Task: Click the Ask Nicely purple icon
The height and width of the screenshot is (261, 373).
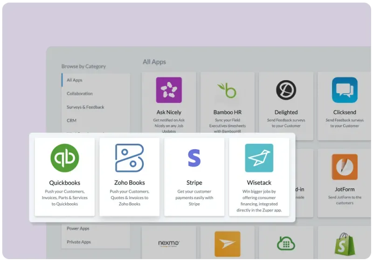Action: pos(168,90)
